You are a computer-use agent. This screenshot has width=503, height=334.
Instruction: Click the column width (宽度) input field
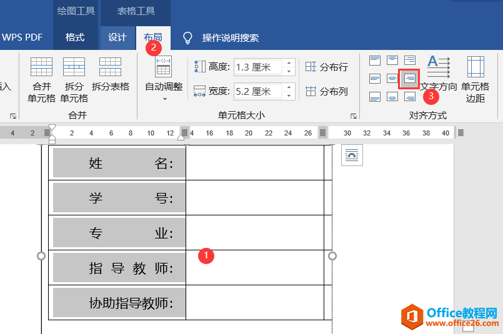pos(258,92)
